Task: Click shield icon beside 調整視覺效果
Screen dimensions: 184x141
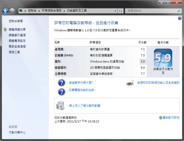Action: click(x=5, y=30)
